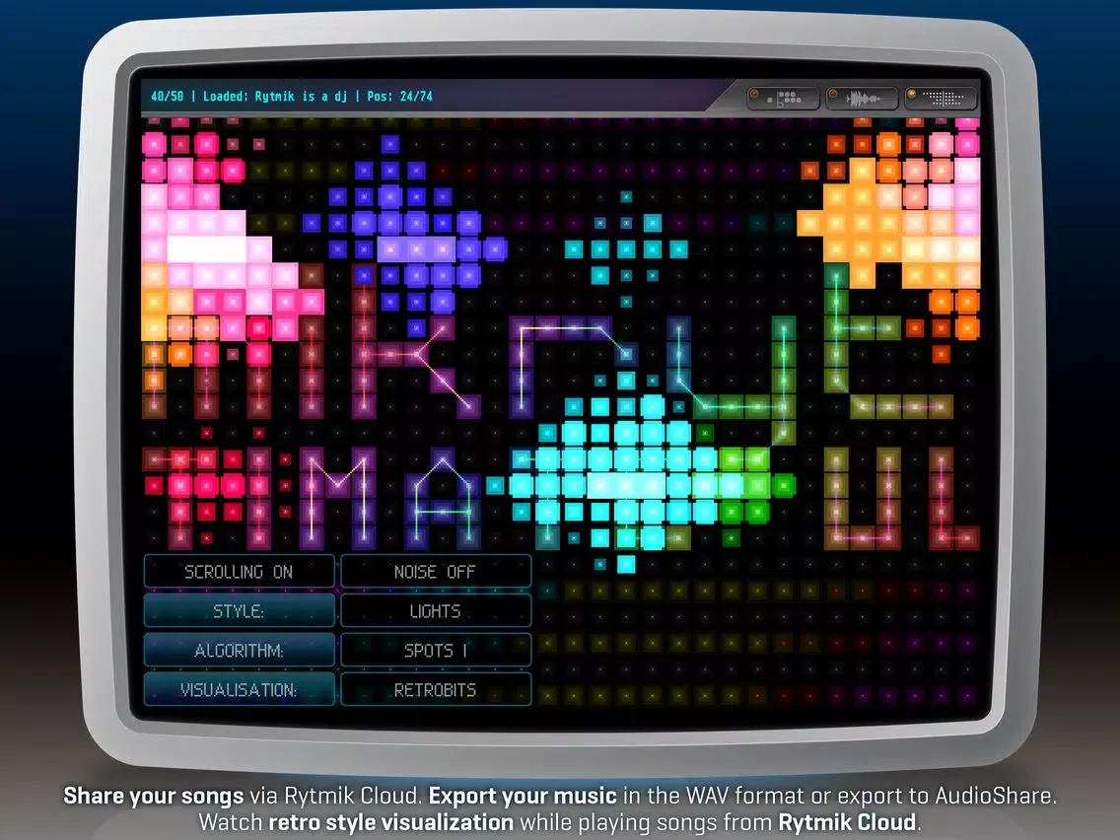Click the ALGORITHM: label button

click(x=240, y=650)
